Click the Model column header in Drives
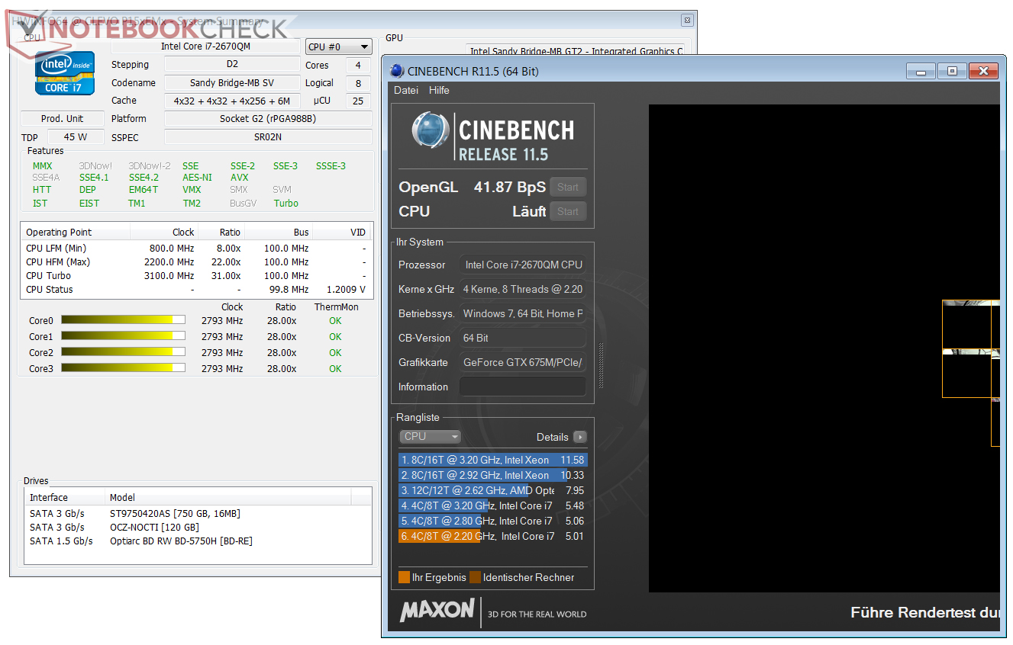 [227, 497]
